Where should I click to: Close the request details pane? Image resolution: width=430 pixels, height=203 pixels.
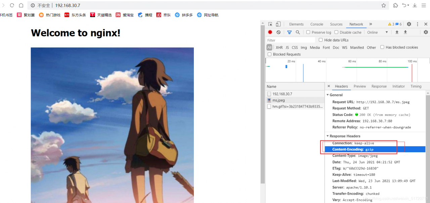click(x=329, y=86)
